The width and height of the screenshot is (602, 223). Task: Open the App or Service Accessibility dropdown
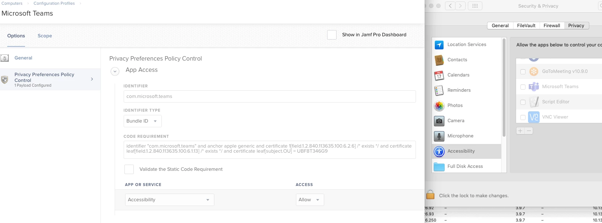(170, 200)
